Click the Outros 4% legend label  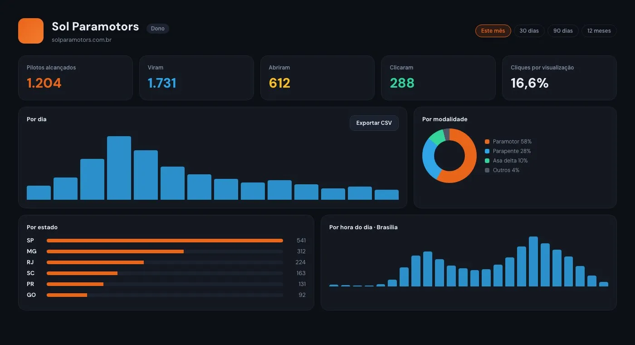tap(506, 170)
